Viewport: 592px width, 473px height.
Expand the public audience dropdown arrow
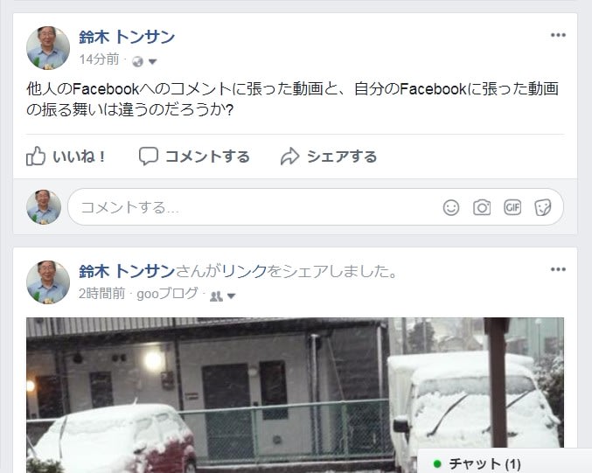click(x=152, y=61)
